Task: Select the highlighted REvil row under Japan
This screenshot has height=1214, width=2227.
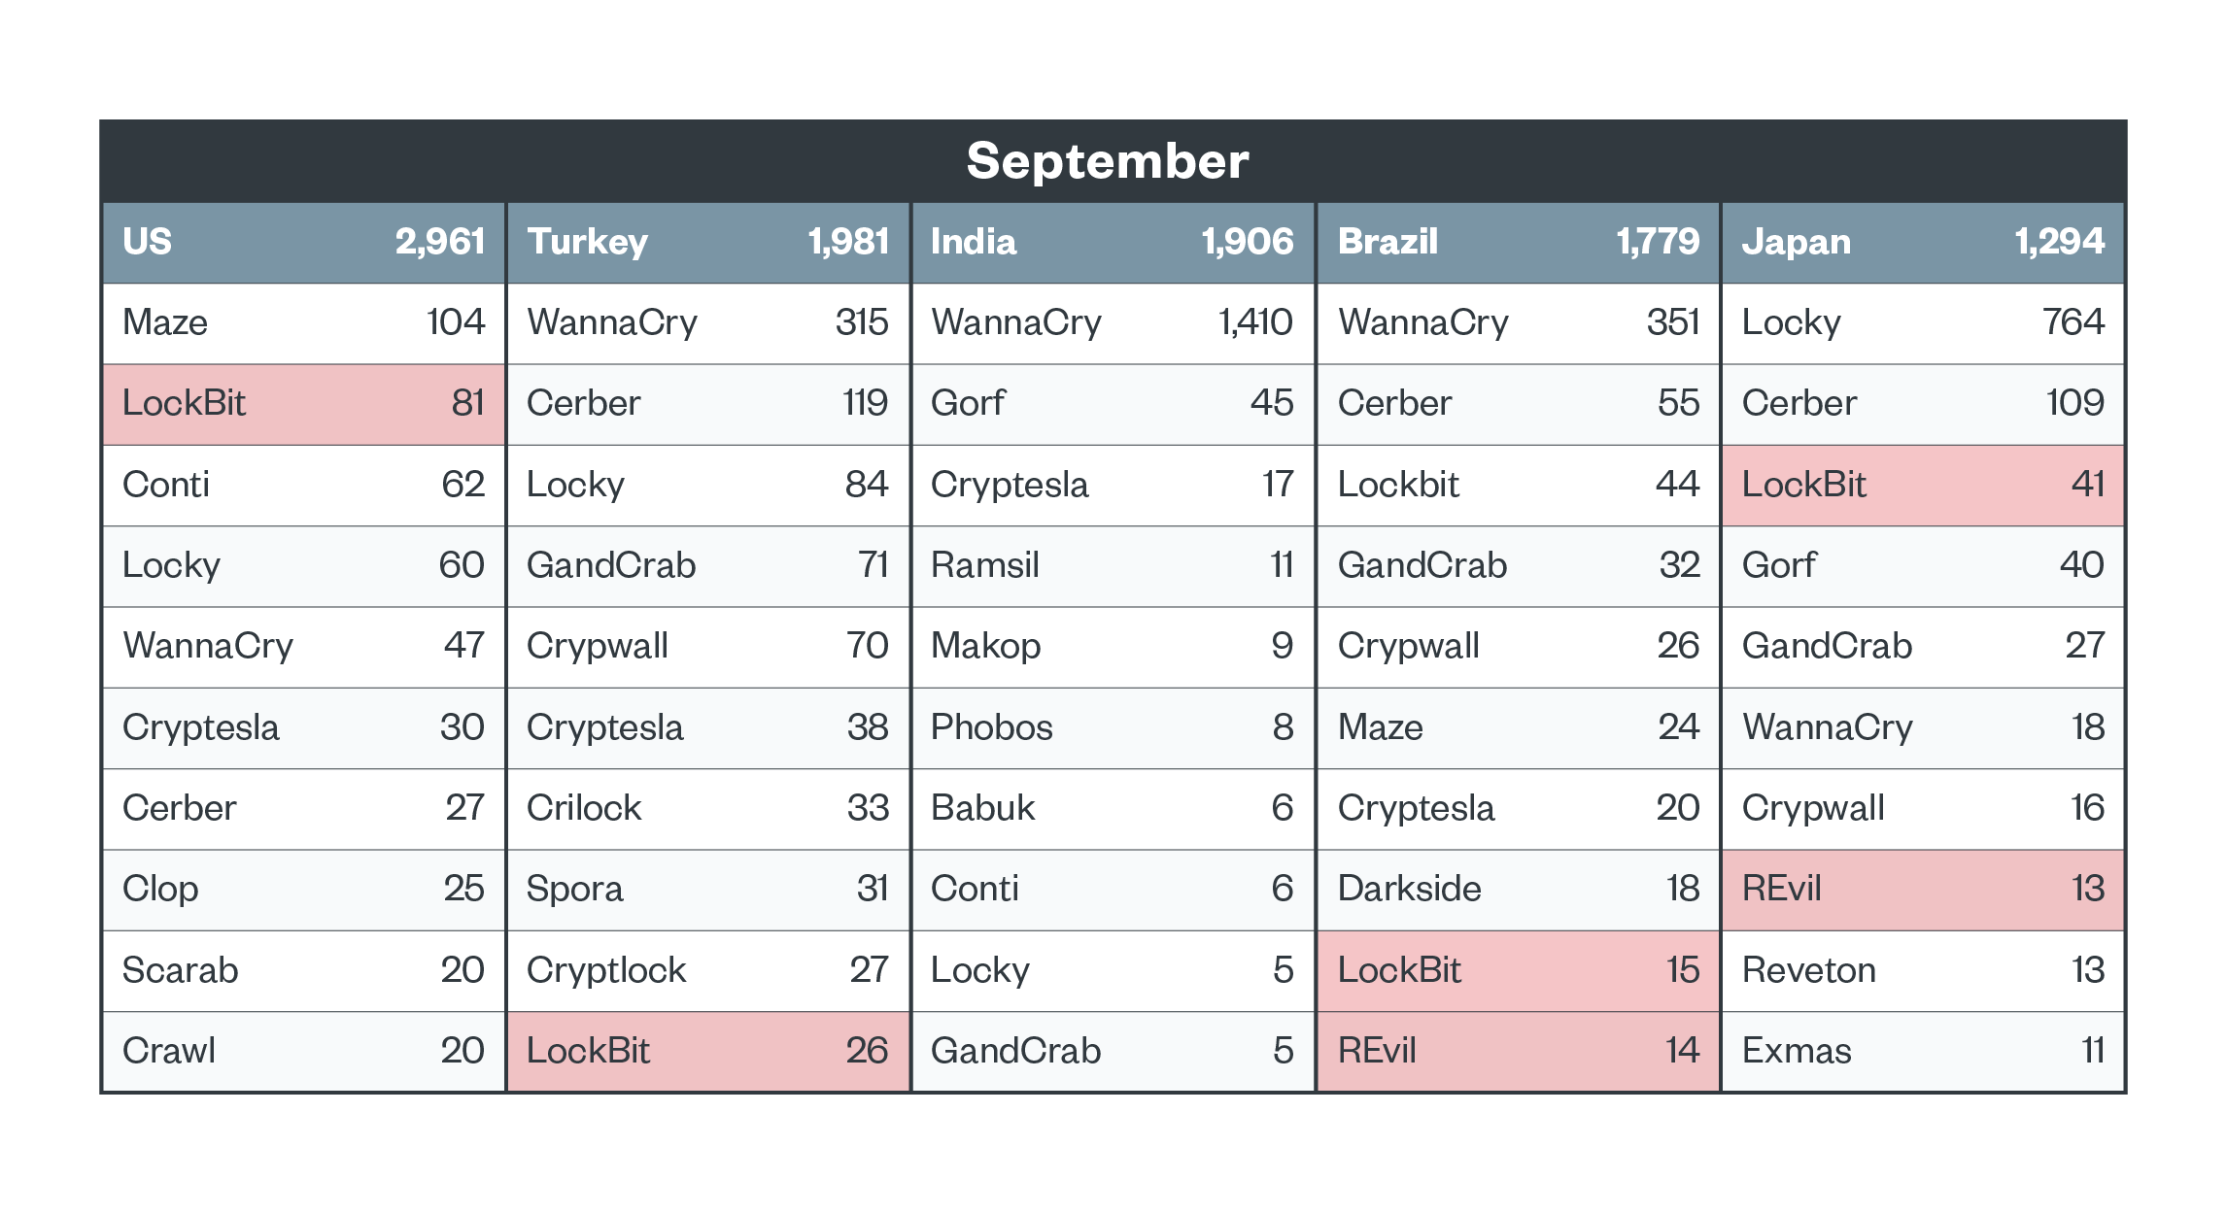Action: (1922, 889)
